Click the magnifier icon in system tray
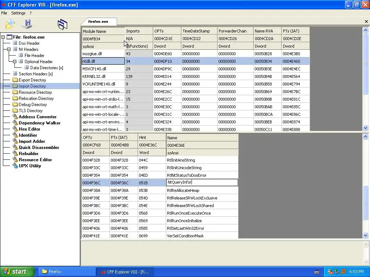The width and height of the screenshot is (370, 277). [x=343, y=272]
